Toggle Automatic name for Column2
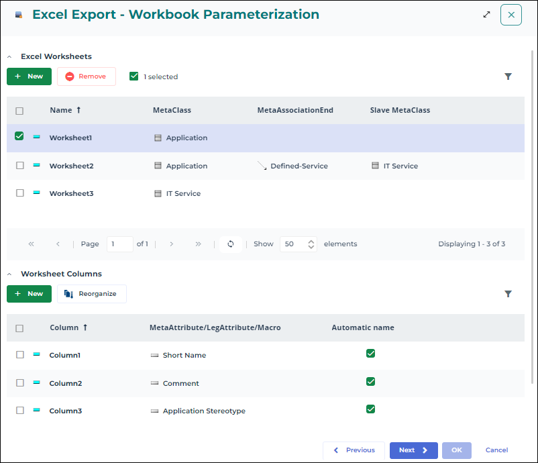 click(x=370, y=382)
